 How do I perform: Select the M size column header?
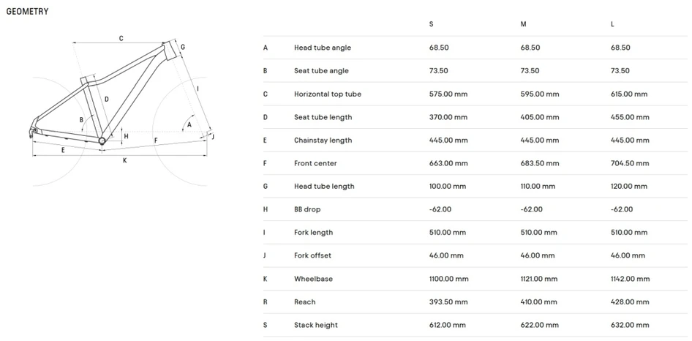pos(523,24)
